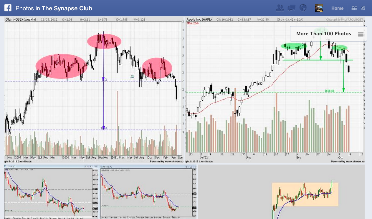Open the messages chat icon
This screenshot has height=219, width=372.
click(291, 8)
